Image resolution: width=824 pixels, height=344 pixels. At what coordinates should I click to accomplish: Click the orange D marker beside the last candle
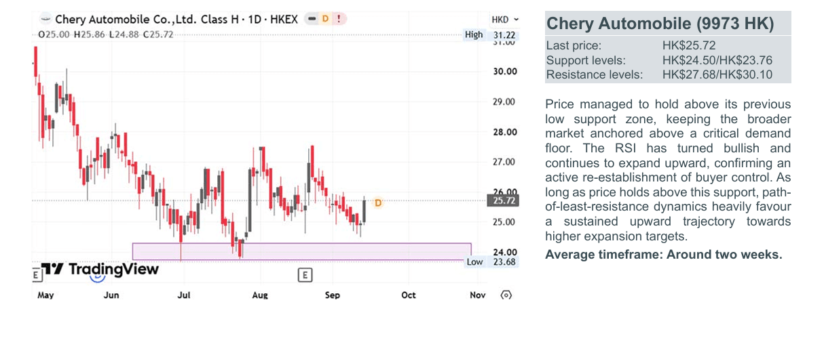pyautogui.click(x=378, y=202)
